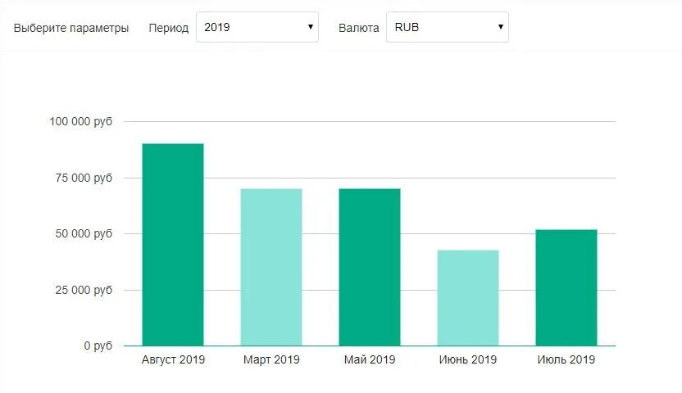Click the 'Выберите параметры' label

pyautogui.click(x=71, y=28)
